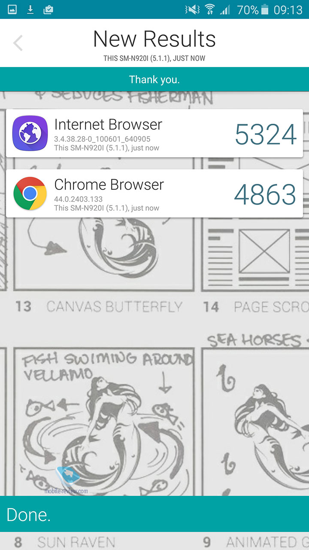This screenshot has width=309, height=550.
Task: Open the Internet Browser result card
Action: (154, 133)
